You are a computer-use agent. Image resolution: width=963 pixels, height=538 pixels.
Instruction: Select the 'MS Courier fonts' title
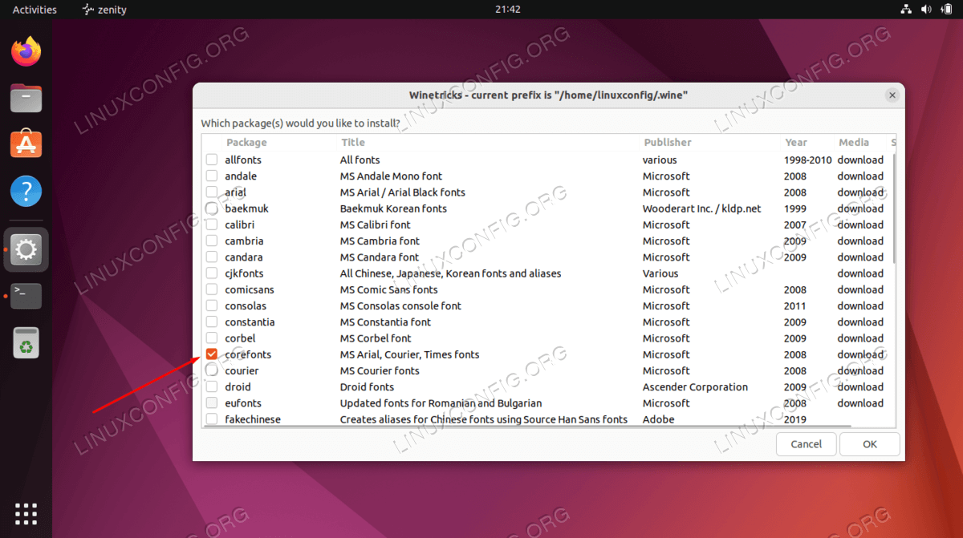(x=380, y=370)
